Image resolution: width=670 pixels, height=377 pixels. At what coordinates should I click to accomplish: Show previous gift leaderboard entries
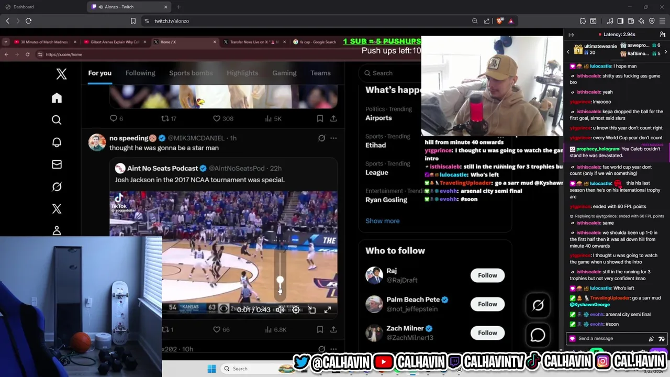(568, 52)
